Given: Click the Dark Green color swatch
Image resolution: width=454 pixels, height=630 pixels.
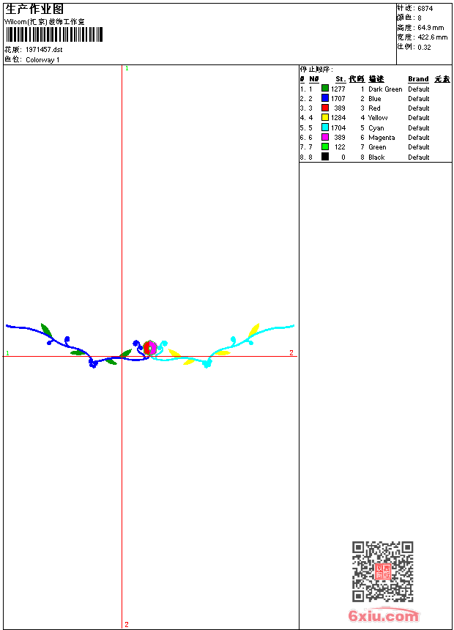Looking at the screenshot, I should point(325,89).
